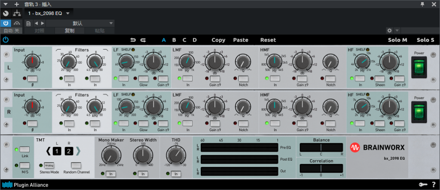This screenshot has height=190, width=440.
Task: Toggle Analog Stereo Mode button
Action: pos(49,165)
